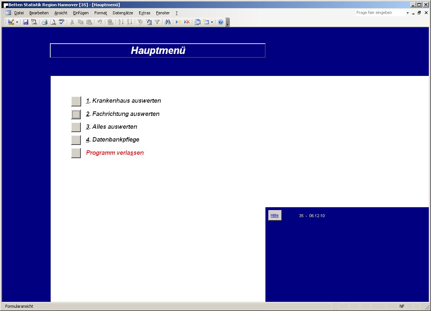The height and width of the screenshot is (311, 431).
Task: Click the '1. Krankenhaus auswerten' label
Action: point(123,101)
